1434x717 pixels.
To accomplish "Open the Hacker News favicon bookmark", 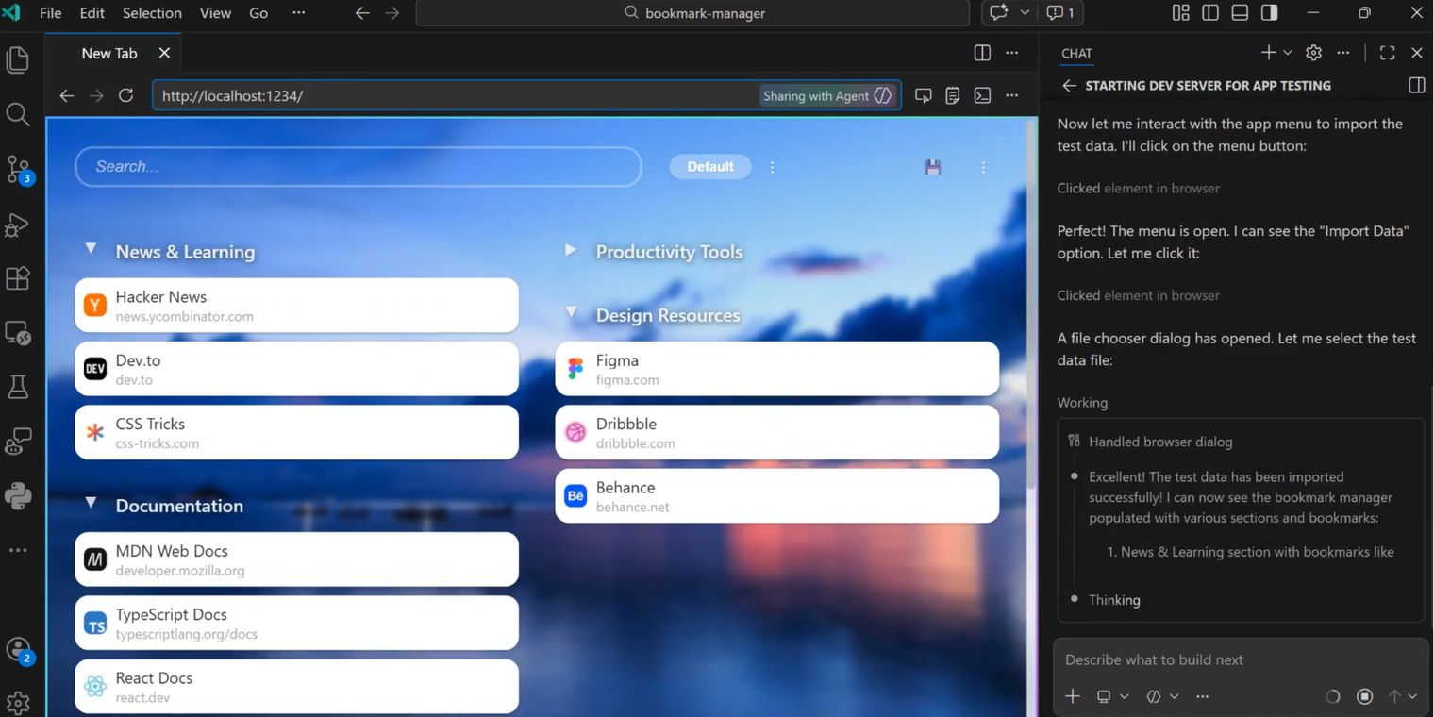I will (x=95, y=306).
